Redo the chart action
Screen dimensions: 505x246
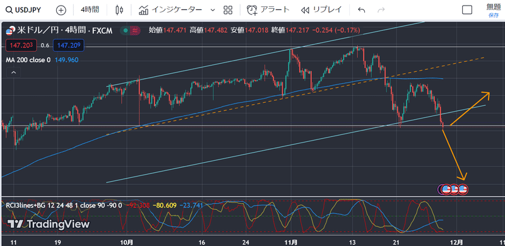point(381,10)
